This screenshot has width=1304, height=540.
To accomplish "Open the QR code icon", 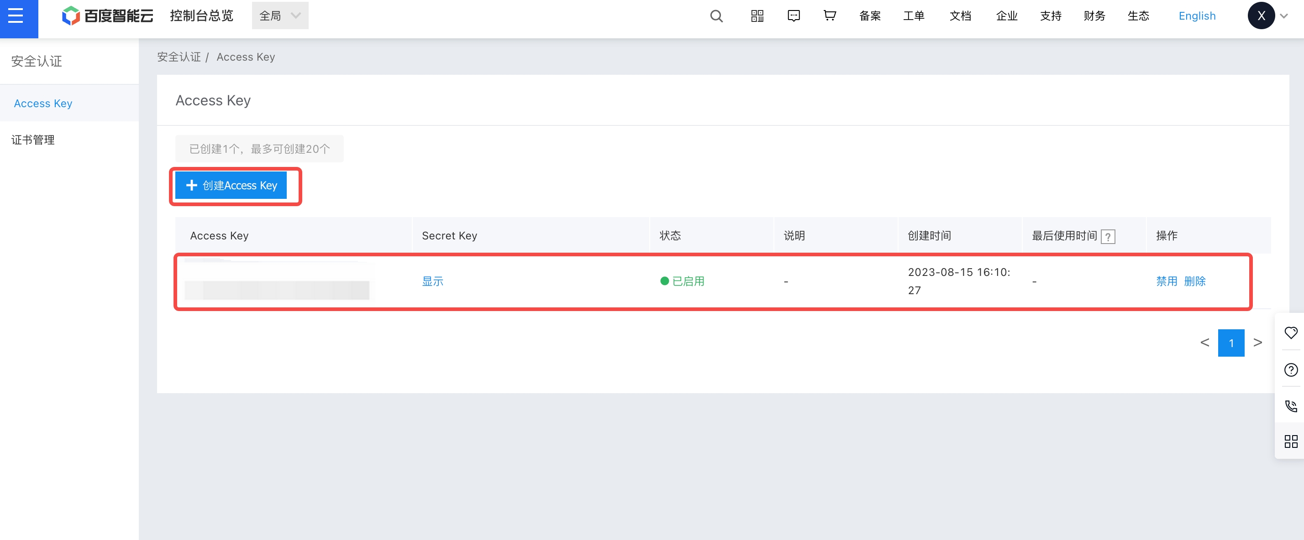I will coord(757,16).
